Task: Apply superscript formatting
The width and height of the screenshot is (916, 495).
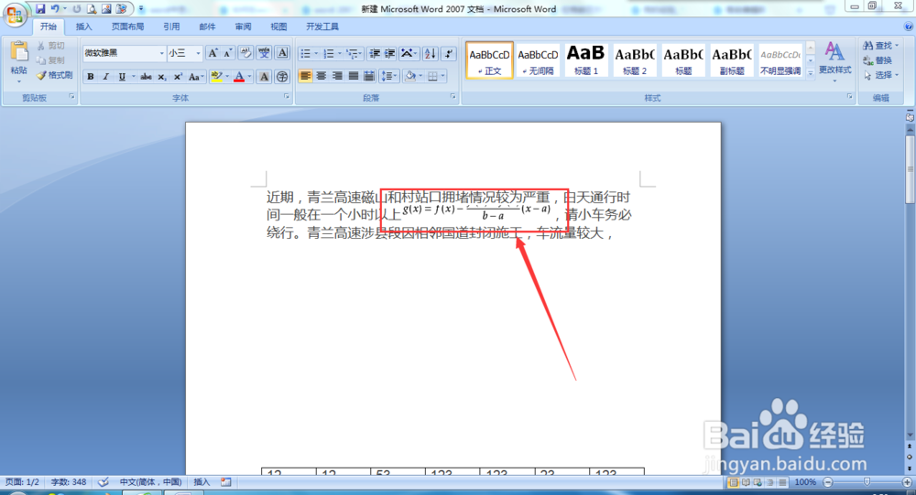Action: coord(178,77)
